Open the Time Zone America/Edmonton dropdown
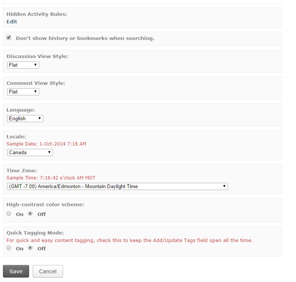The image size is (296, 282). tap(117, 187)
